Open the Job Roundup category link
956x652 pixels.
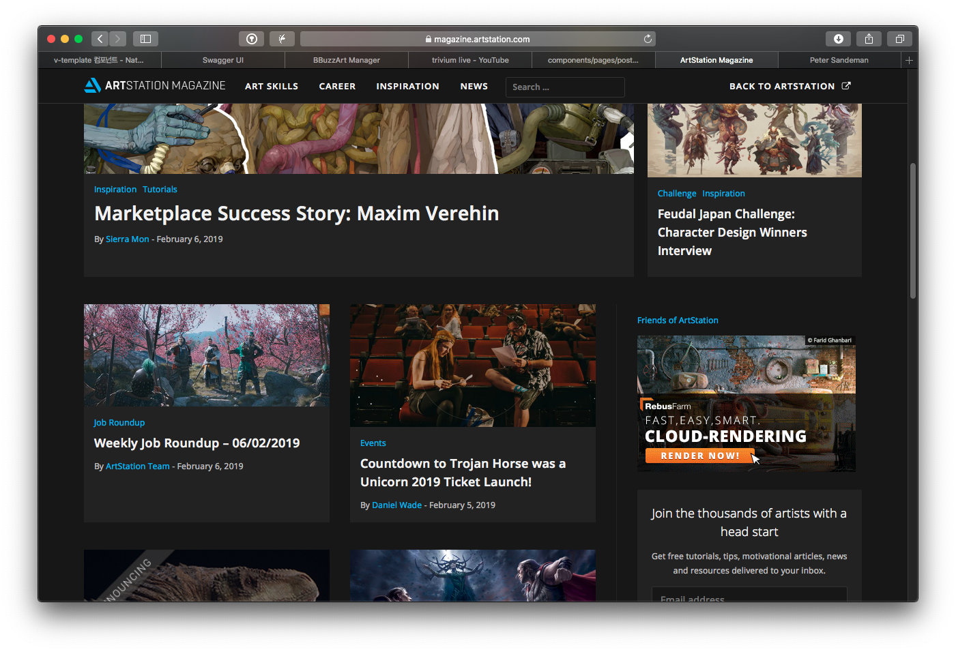tap(119, 423)
